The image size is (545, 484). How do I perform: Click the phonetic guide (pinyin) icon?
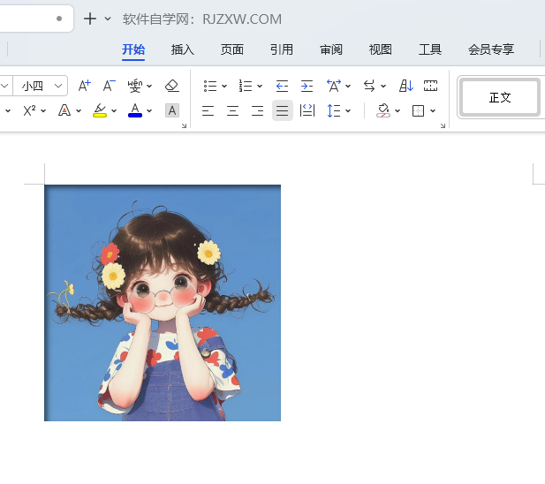pyautogui.click(x=135, y=86)
